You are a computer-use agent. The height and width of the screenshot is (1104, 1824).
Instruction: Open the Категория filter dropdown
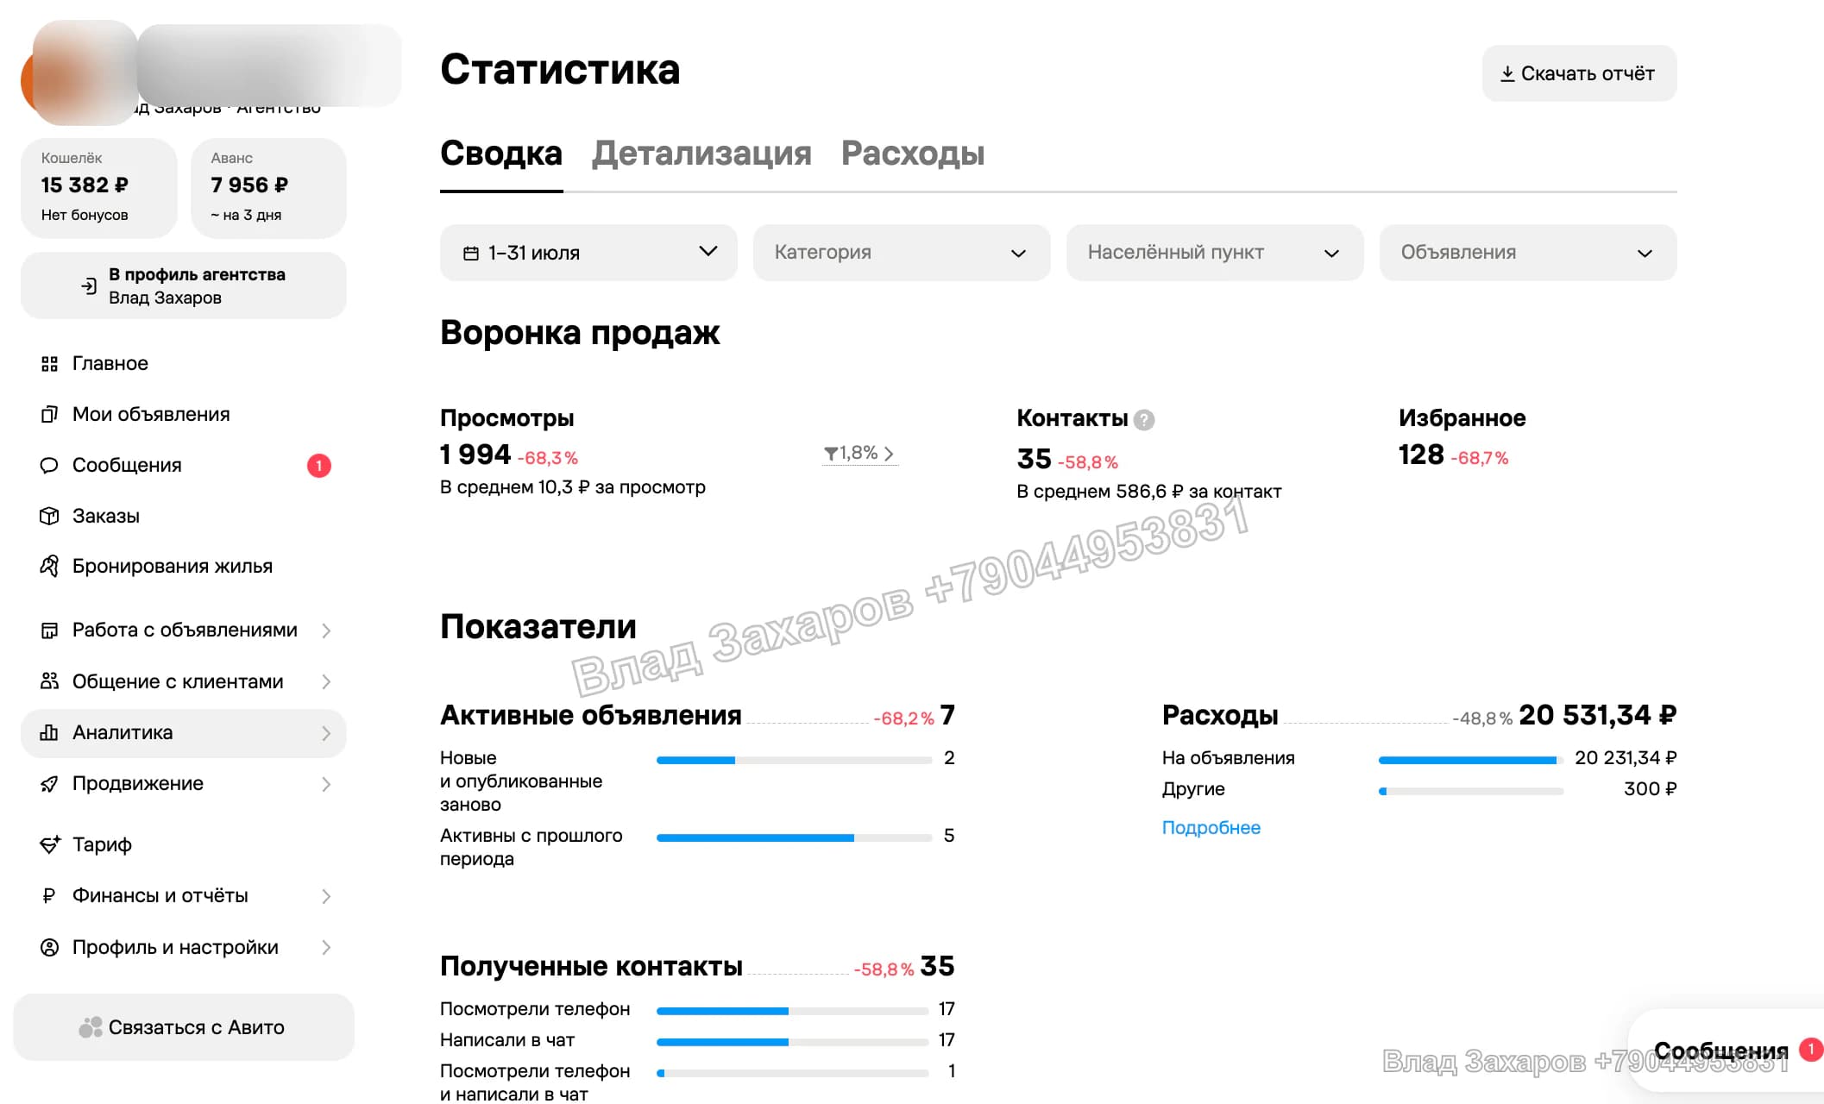(902, 253)
